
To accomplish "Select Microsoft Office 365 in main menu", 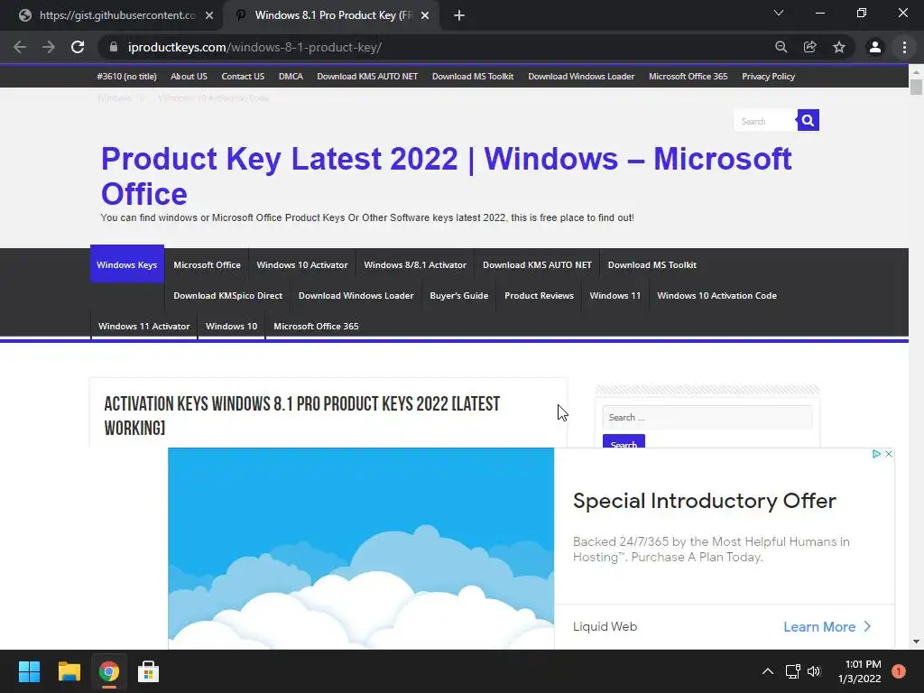I will (316, 326).
